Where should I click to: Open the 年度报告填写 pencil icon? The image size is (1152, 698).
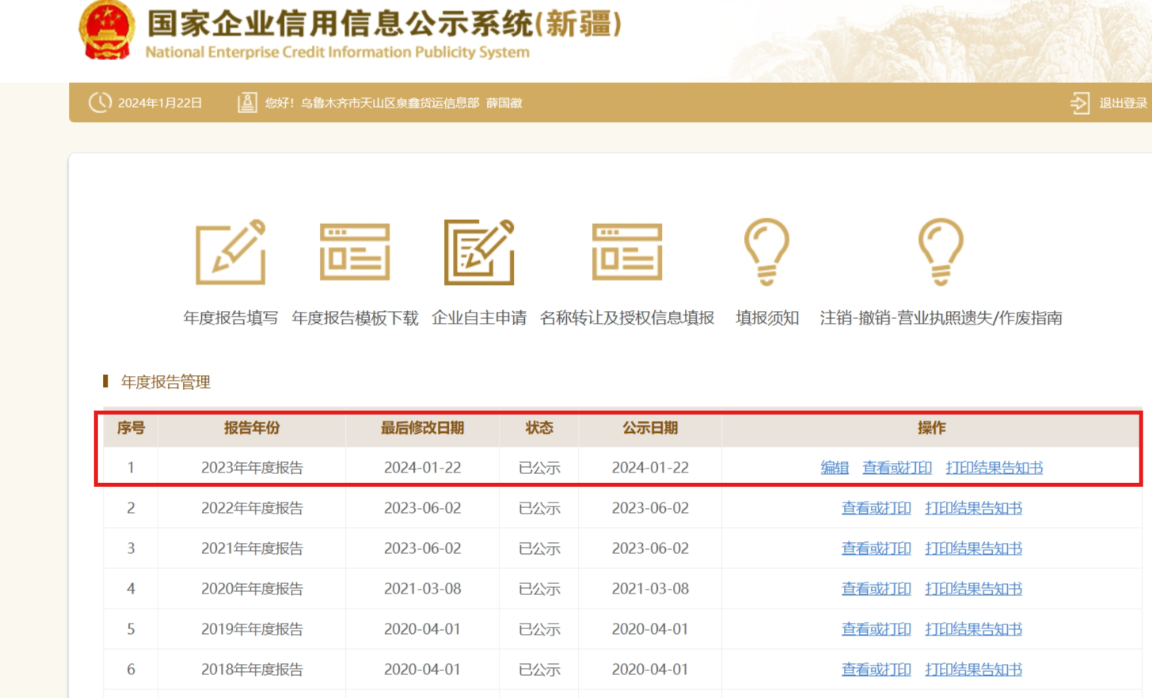(230, 252)
